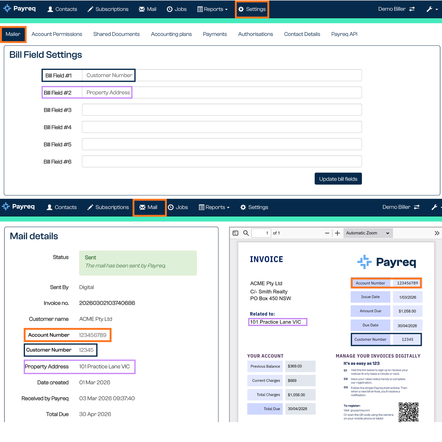Click the empty Bill Field #6 input

222,161
